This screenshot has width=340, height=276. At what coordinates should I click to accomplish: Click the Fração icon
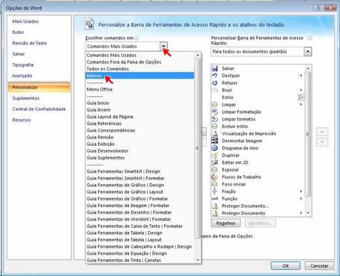pos(215,191)
